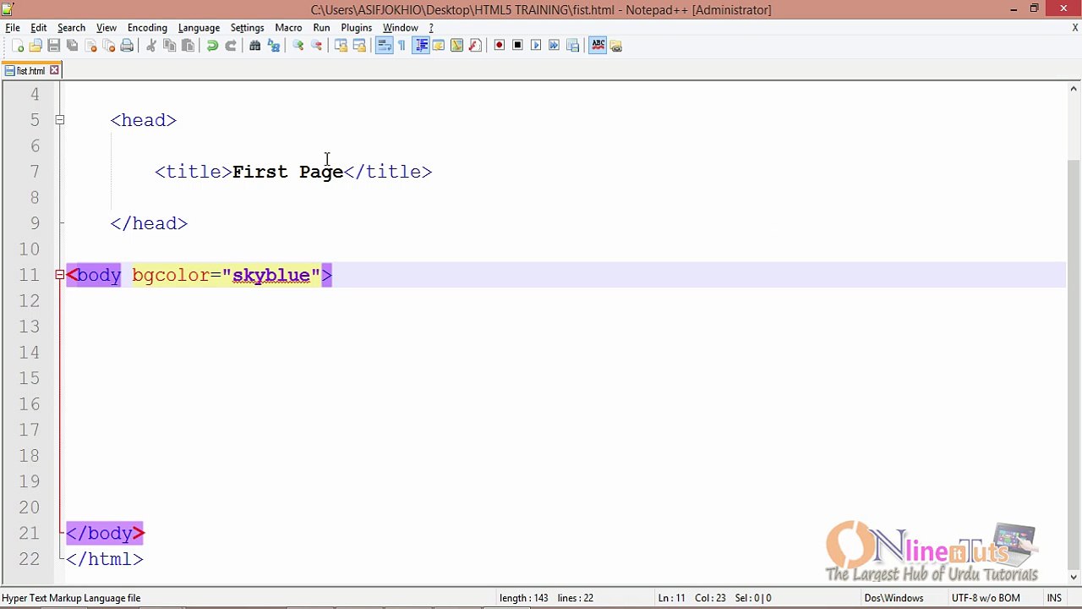Open the Edit menu
The image size is (1082, 609).
coord(39,28)
